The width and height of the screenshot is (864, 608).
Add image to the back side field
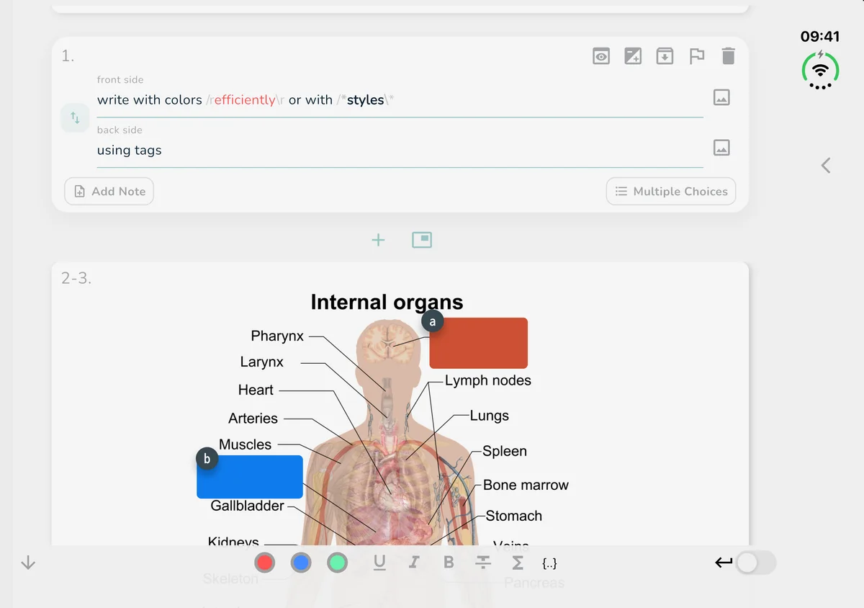click(721, 148)
